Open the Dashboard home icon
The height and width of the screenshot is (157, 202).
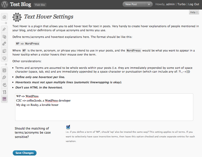pyautogui.click(x=4, y=17)
